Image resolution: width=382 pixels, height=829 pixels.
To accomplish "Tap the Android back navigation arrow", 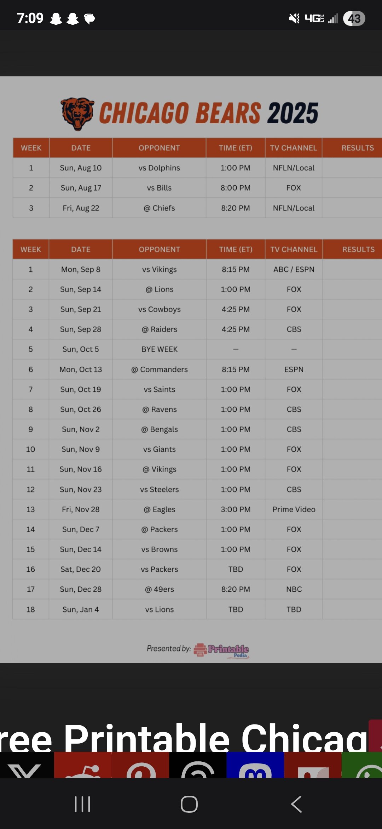I will 296,804.
